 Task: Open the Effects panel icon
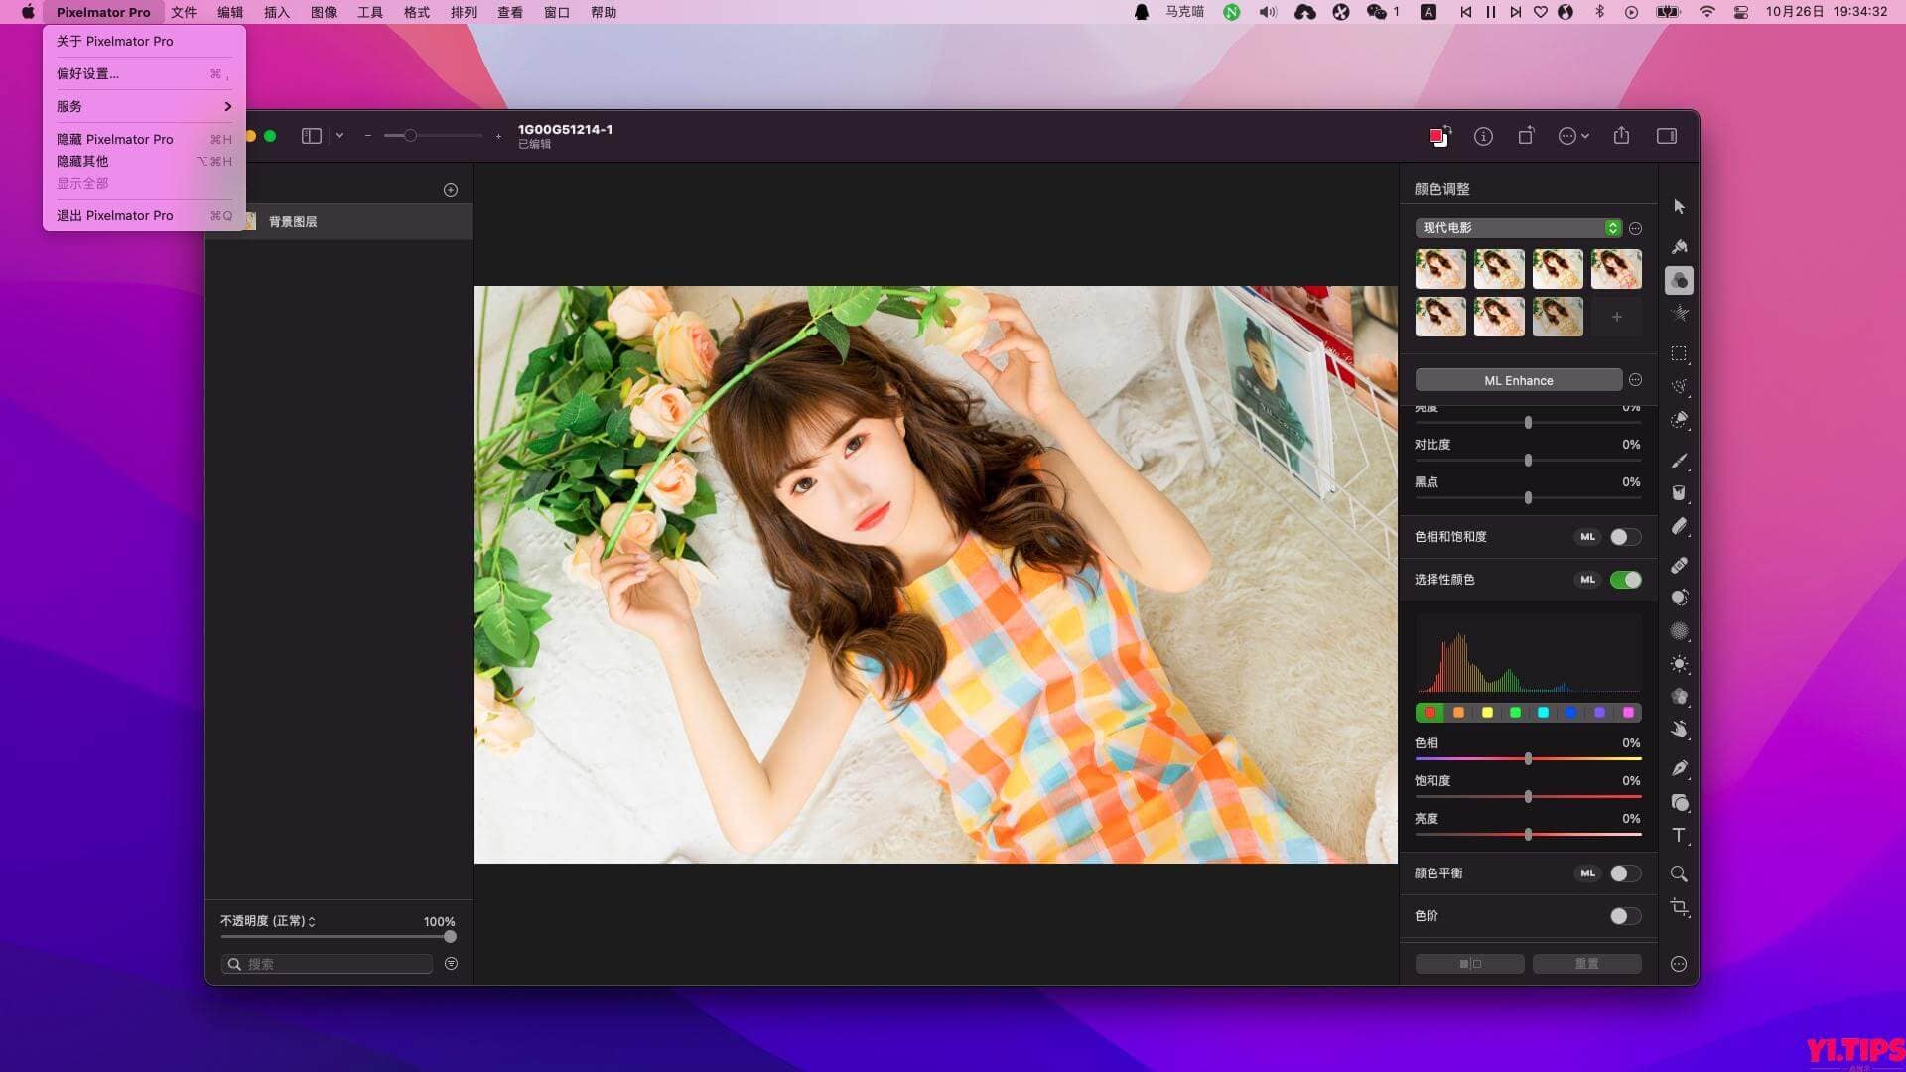point(1680,311)
